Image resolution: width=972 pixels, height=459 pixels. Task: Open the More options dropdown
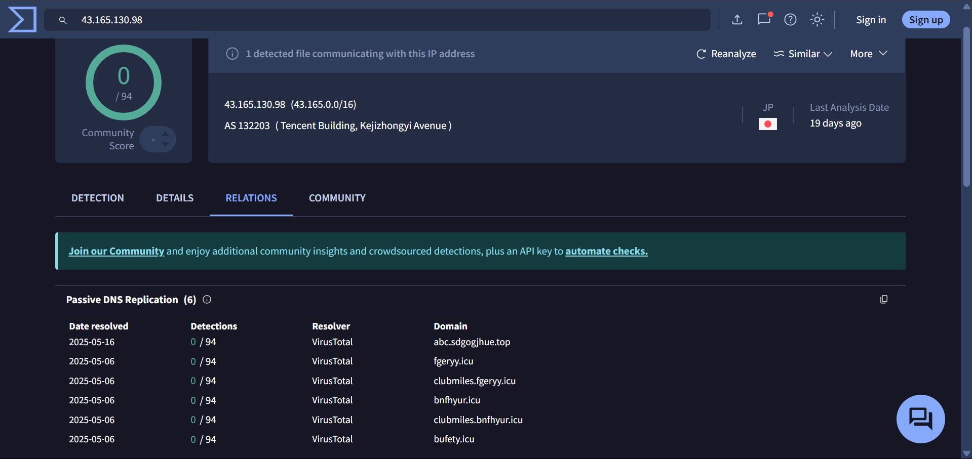tap(868, 54)
